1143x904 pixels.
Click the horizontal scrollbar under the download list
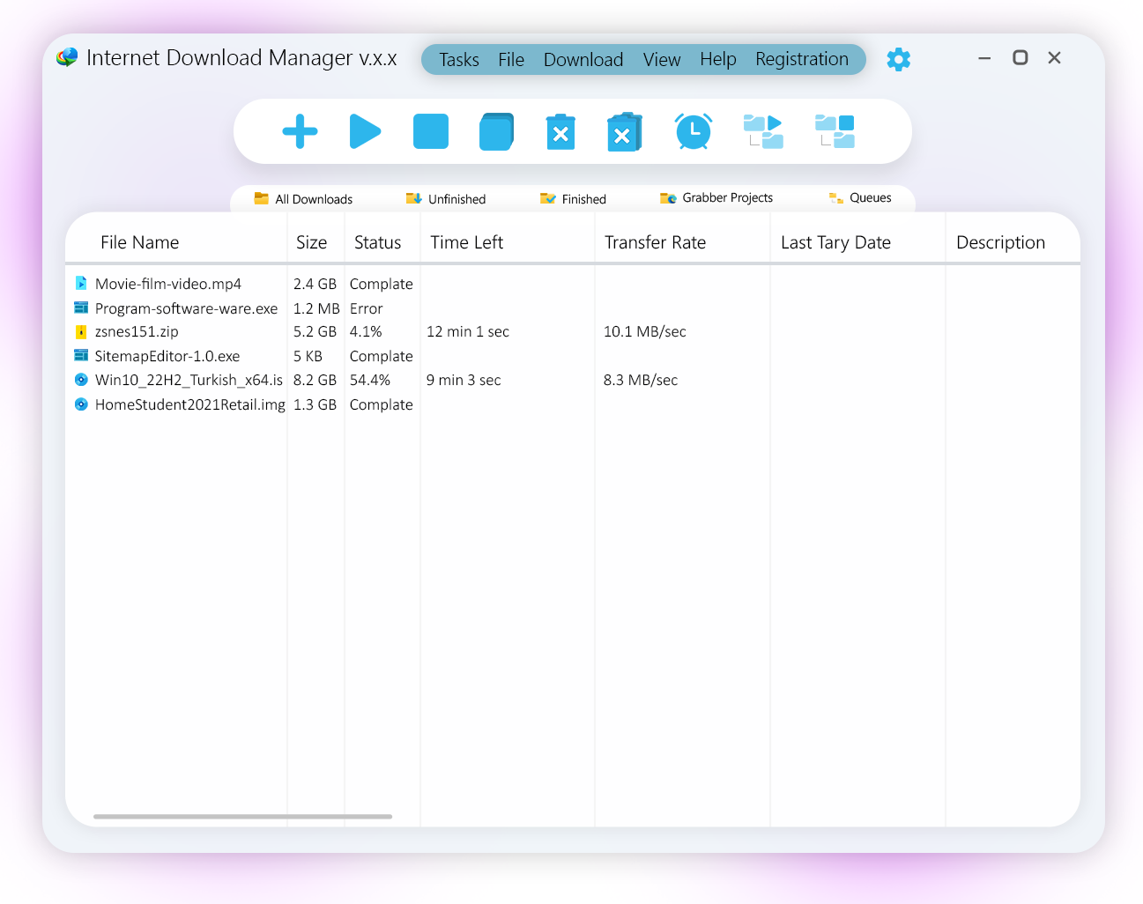tap(242, 817)
